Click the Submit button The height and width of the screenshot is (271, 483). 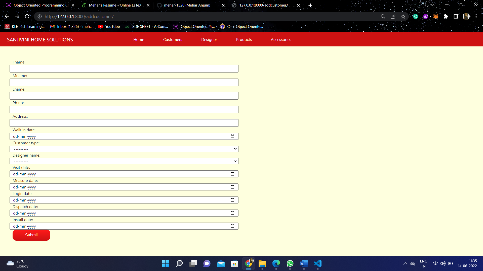[x=31, y=235]
